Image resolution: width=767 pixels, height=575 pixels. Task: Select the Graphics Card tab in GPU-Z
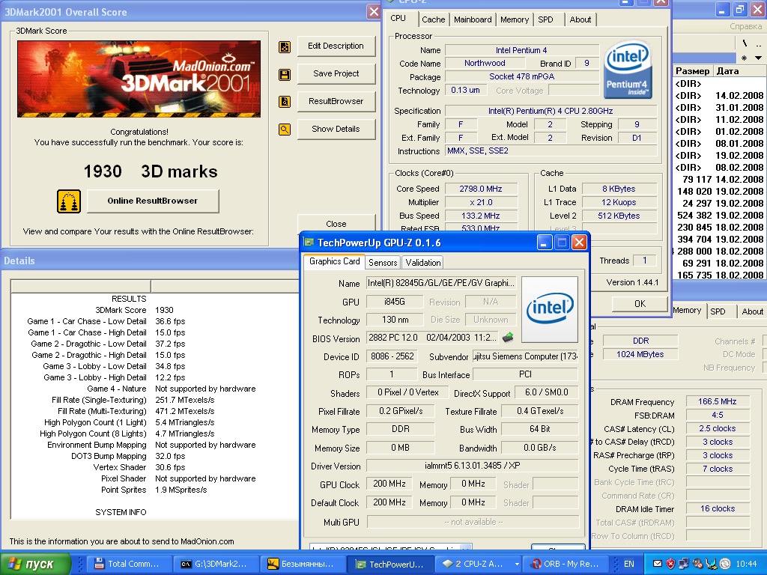334,261
